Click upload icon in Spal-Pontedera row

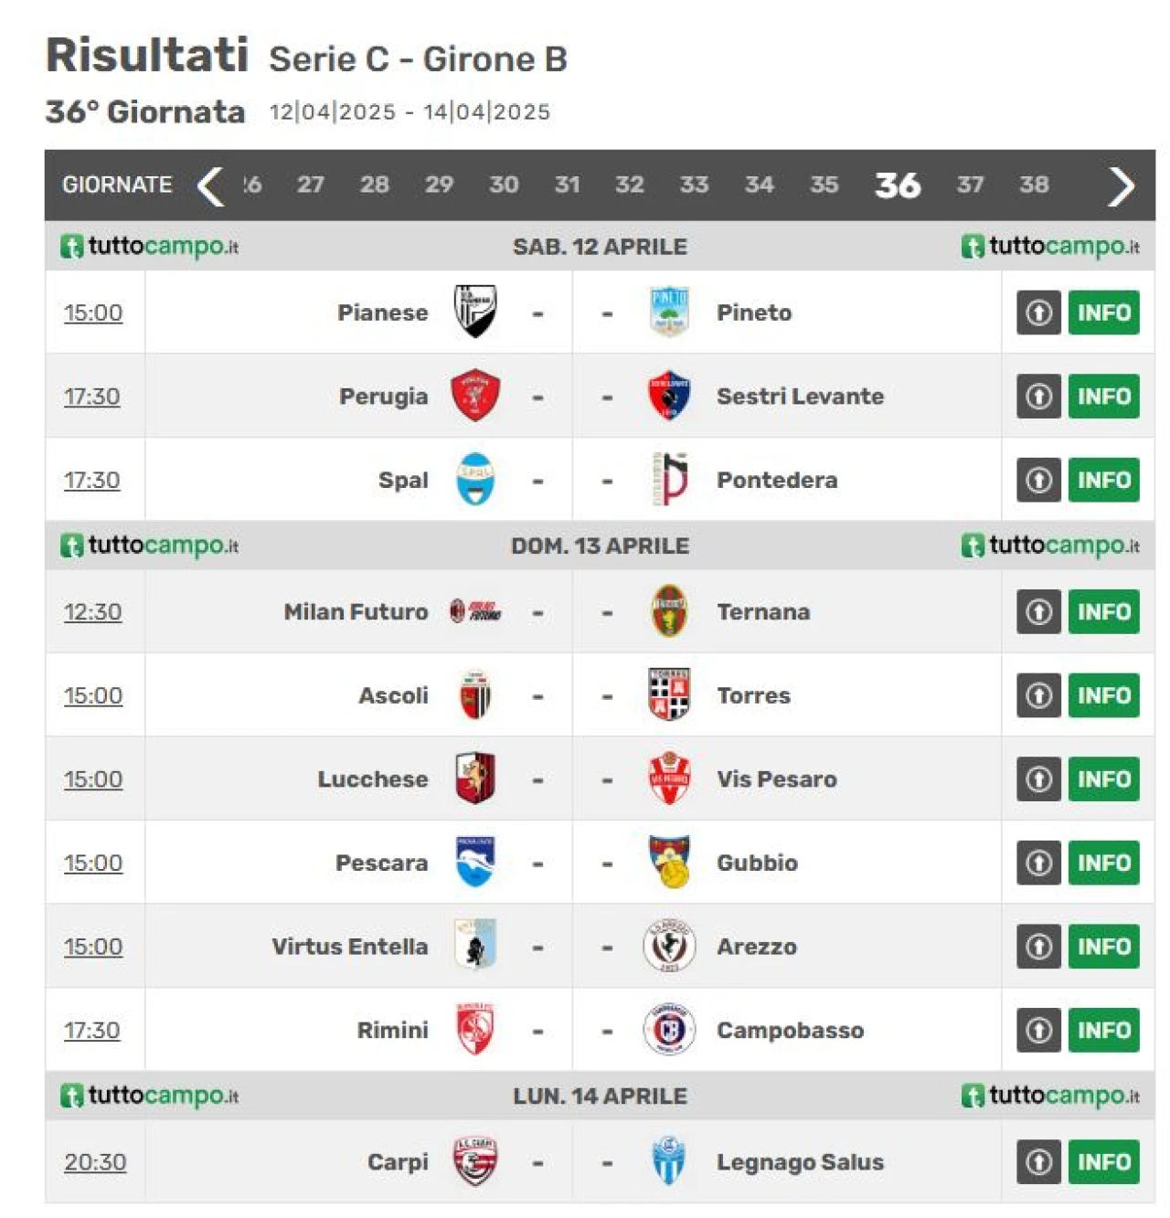coord(1038,480)
